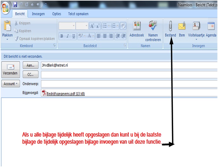Save the message with the floppy icon
218x167 pixels.
(15, 4)
